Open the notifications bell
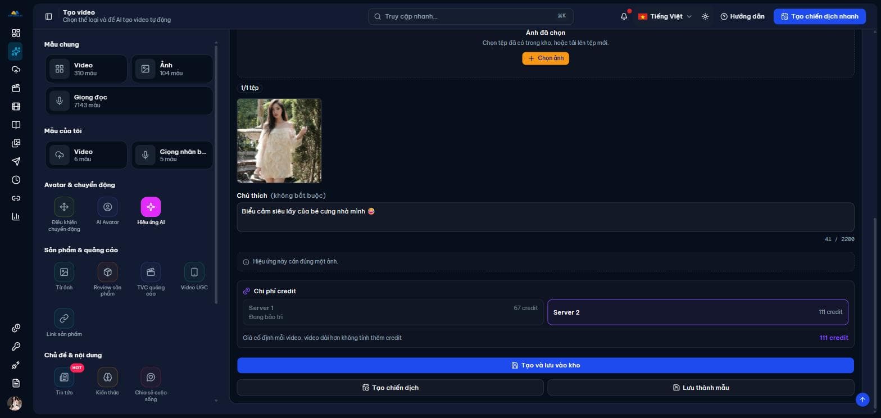Image resolution: width=881 pixels, height=418 pixels. point(624,16)
